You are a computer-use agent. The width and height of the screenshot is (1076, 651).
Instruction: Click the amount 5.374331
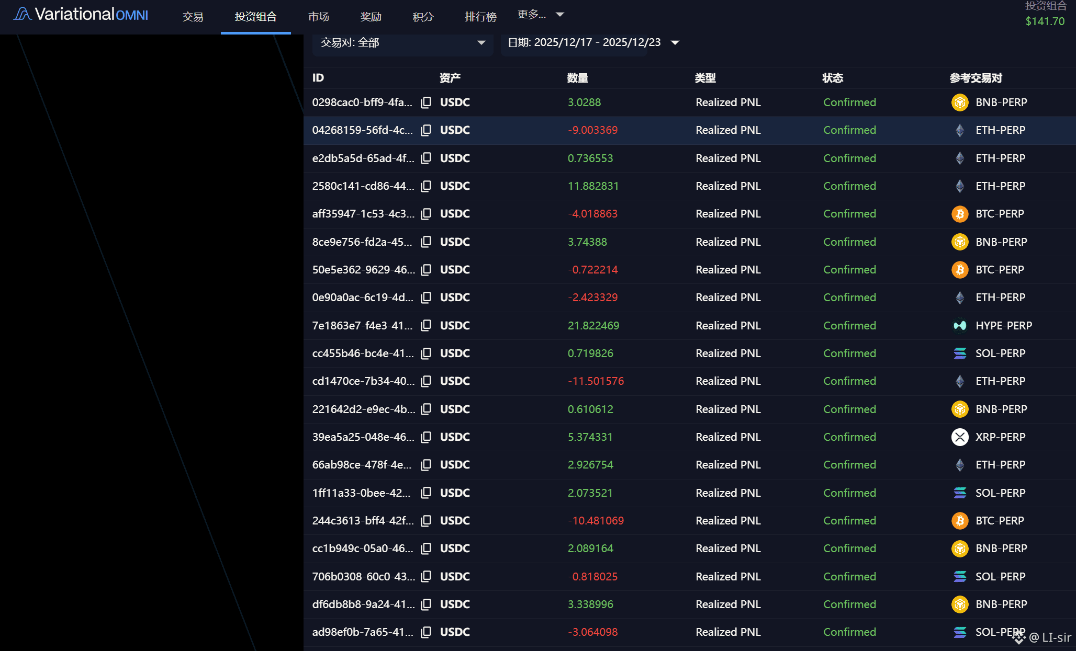(590, 437)
